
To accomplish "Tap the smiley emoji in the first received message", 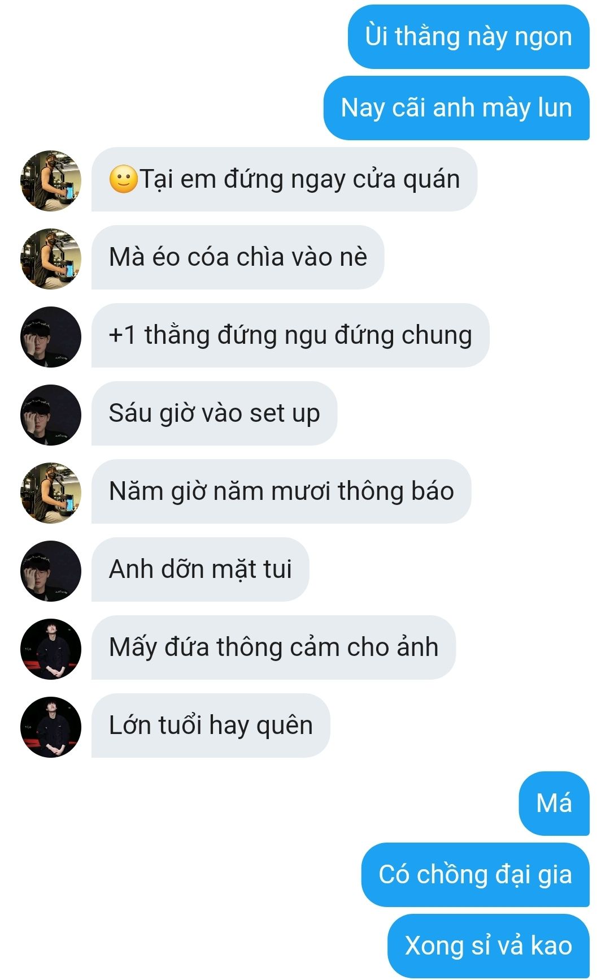I will tap(123, 180).
